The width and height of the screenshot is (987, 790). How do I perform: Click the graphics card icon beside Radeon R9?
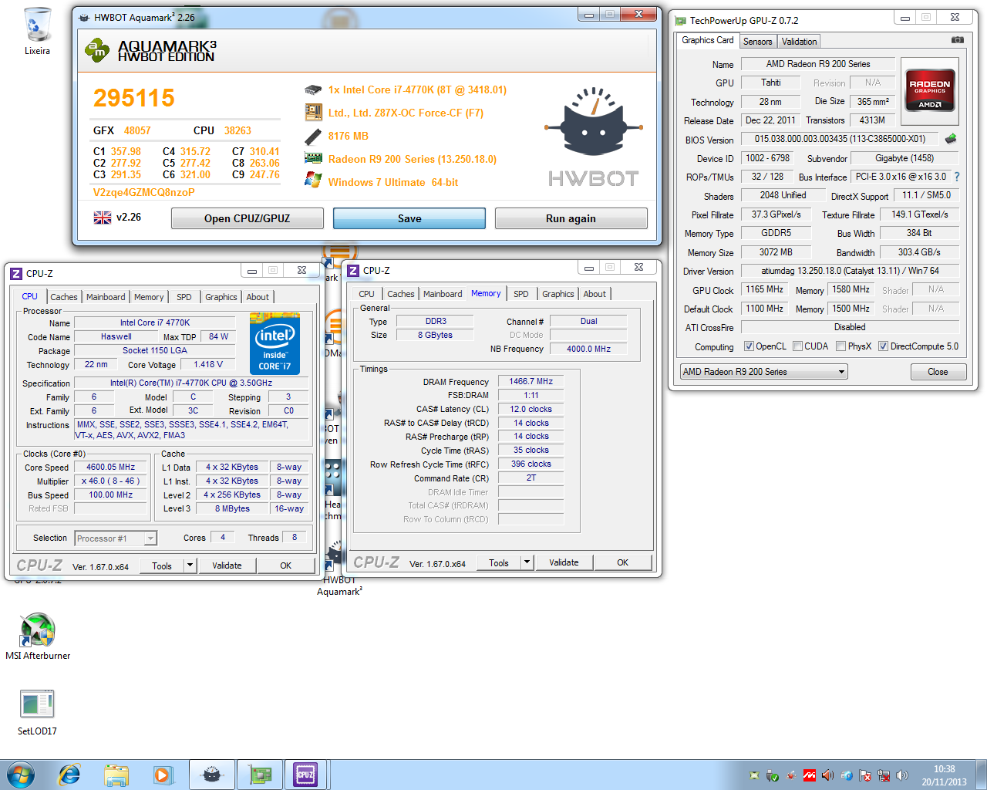pos(313,158)
